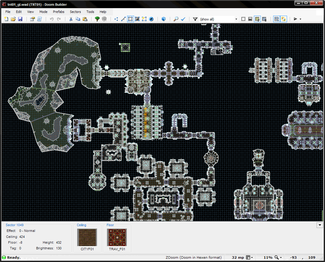This screenshot has height=262, width=325.
Task: Test the map with play button
Action: point(295,19)
